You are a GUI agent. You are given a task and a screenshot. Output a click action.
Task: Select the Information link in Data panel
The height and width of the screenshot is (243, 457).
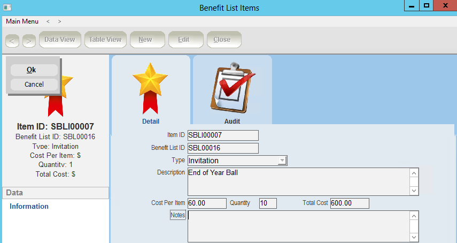pyautogui.click(x=29, y=207)
